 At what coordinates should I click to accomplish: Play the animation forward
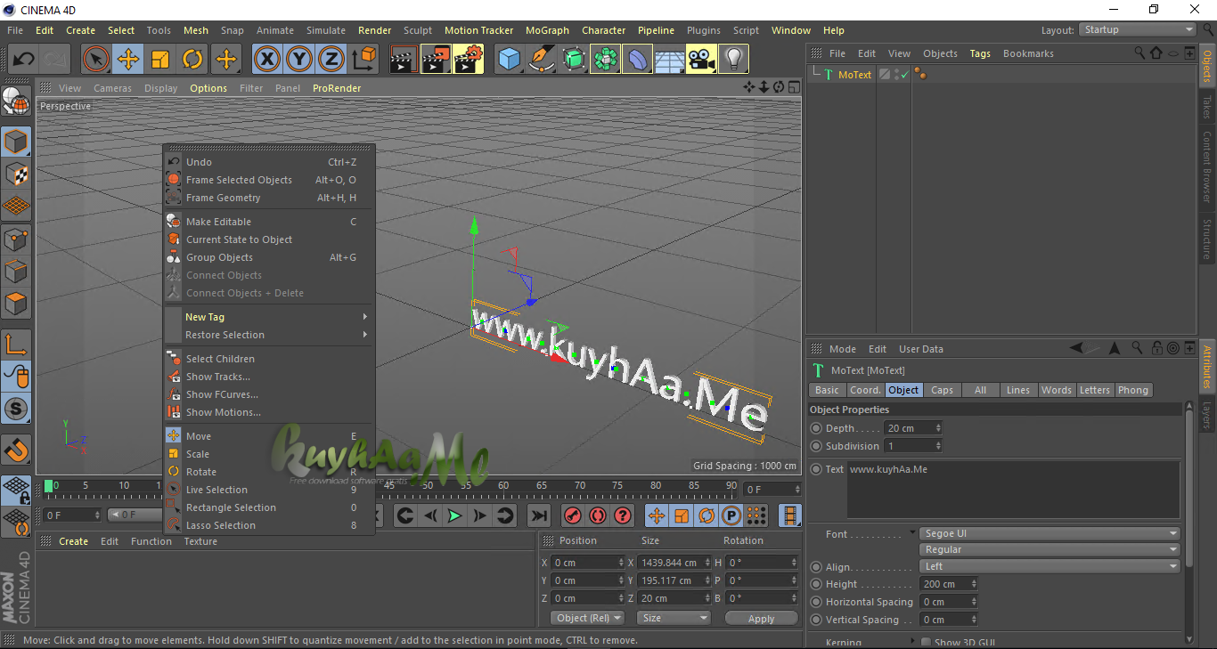(454, 515)
